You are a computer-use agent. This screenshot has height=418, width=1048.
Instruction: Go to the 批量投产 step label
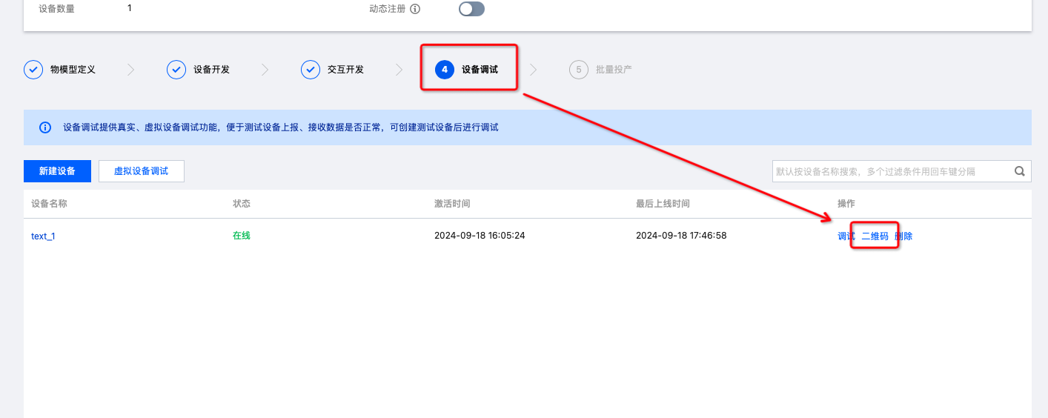(x=614, y=70)
